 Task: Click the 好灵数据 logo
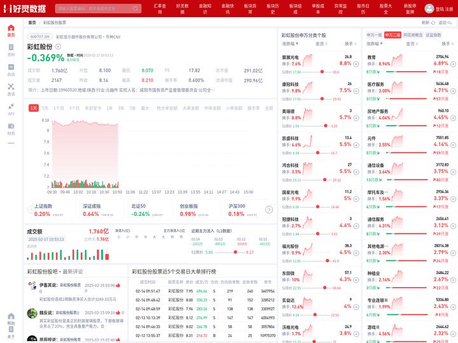[25, 8]
